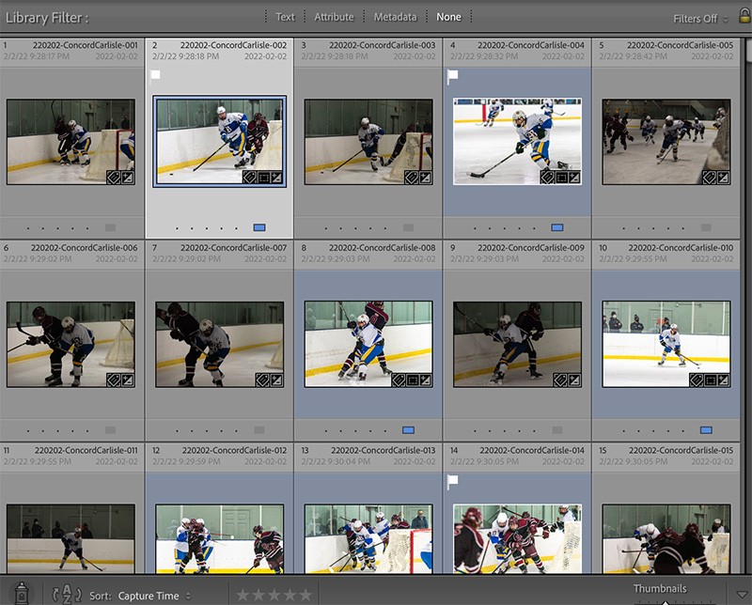Select the Metadata filter tab

coord(395,17)
